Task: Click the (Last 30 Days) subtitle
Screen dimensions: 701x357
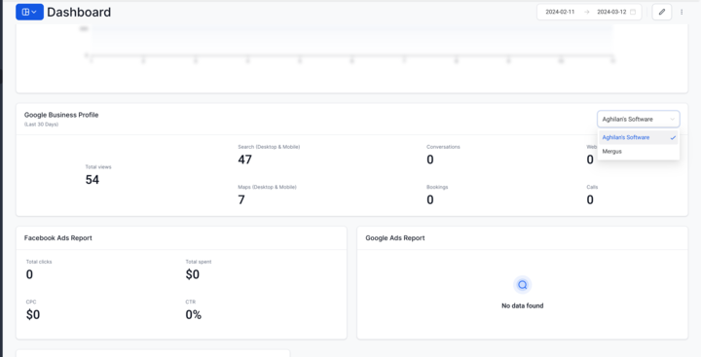Action: (x=41, y=125)
